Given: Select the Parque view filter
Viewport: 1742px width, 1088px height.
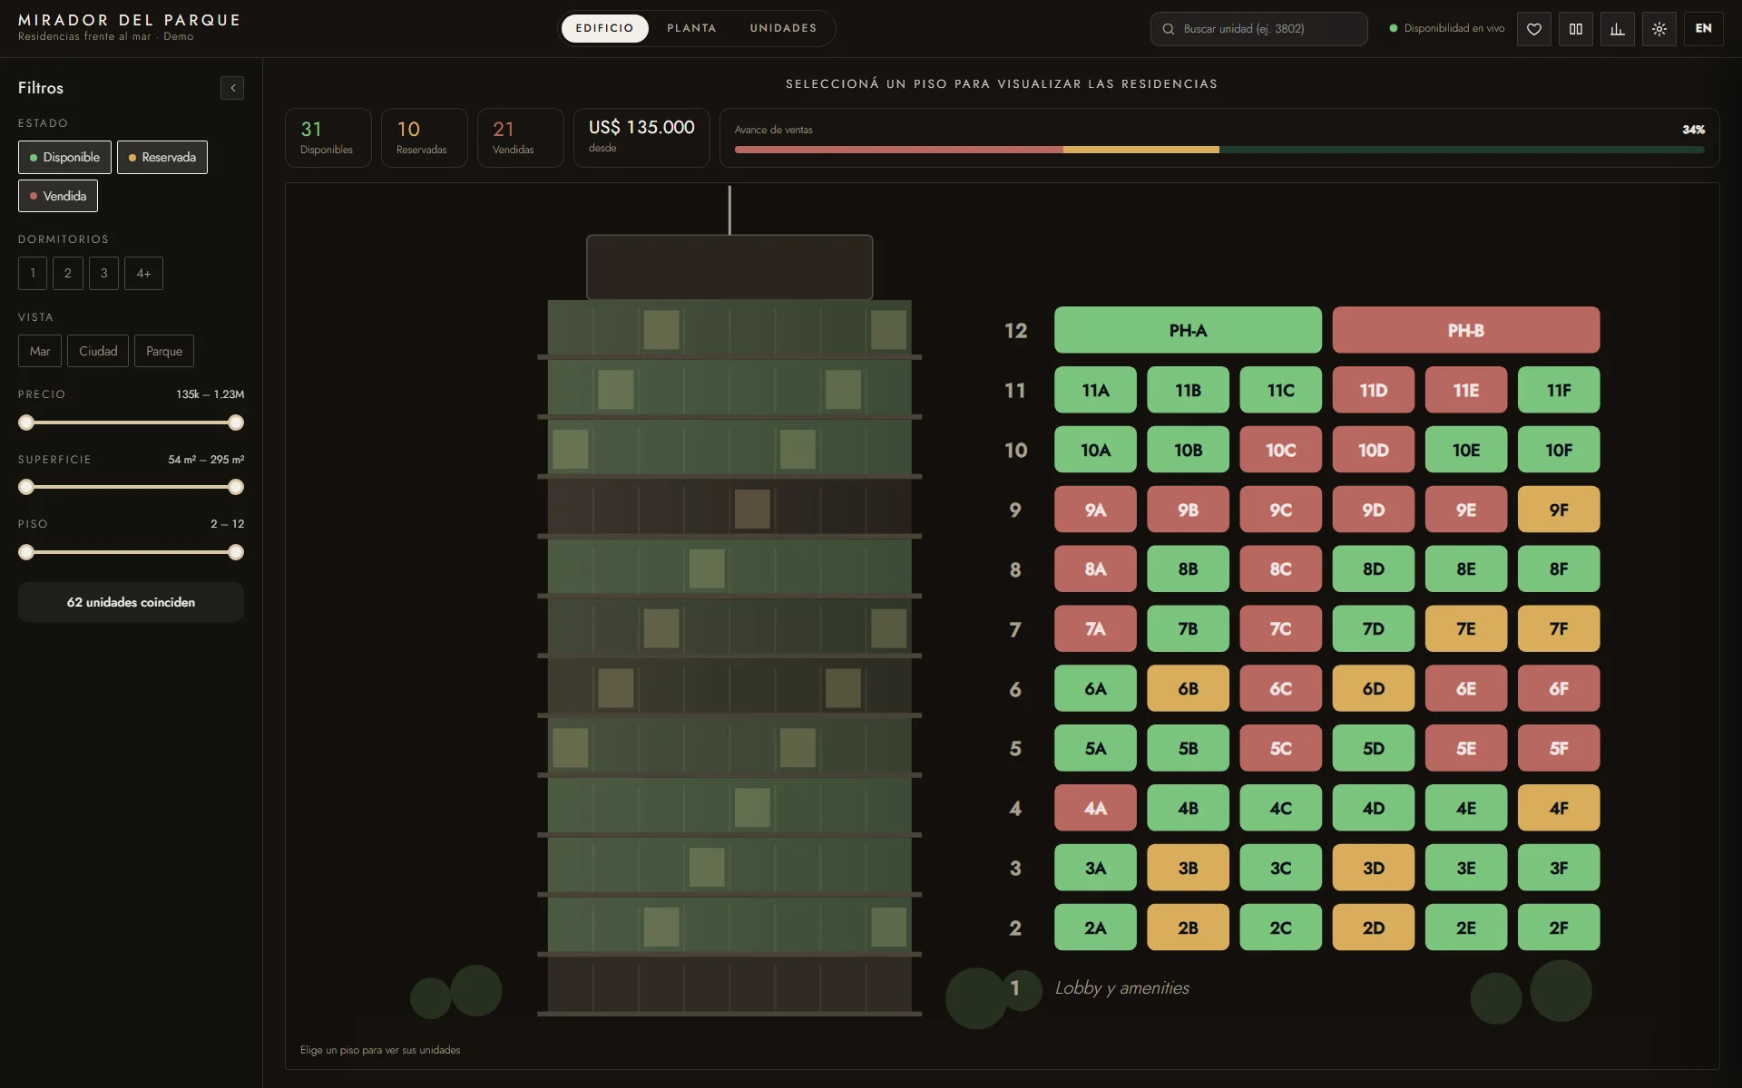Looking at the screenshot, I should (x=164, y=351).
